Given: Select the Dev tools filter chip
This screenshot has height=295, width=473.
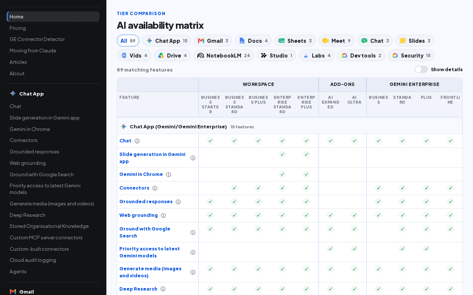Looking at the screenshot, I should coord(361,55).
